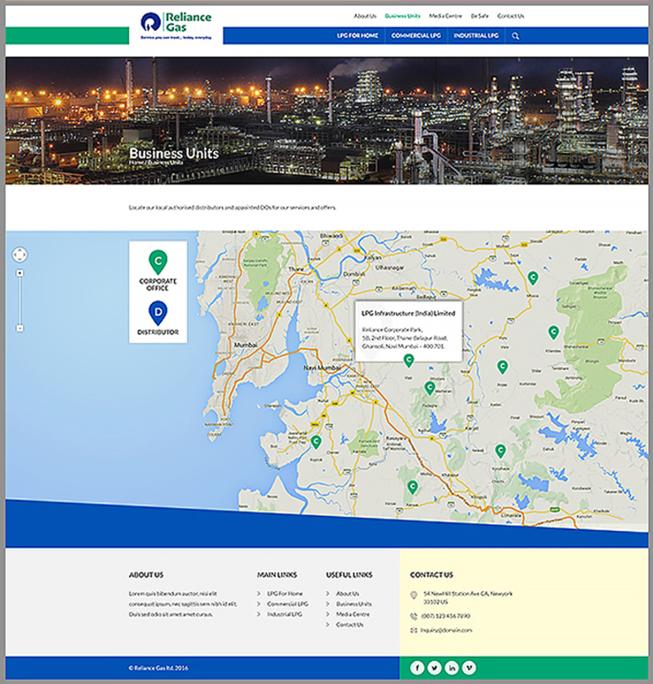Image resolution: width=653 pixels, height=684 pixels.
Task: Click the map marker below the info popup
Action: (x=409, y=360)
